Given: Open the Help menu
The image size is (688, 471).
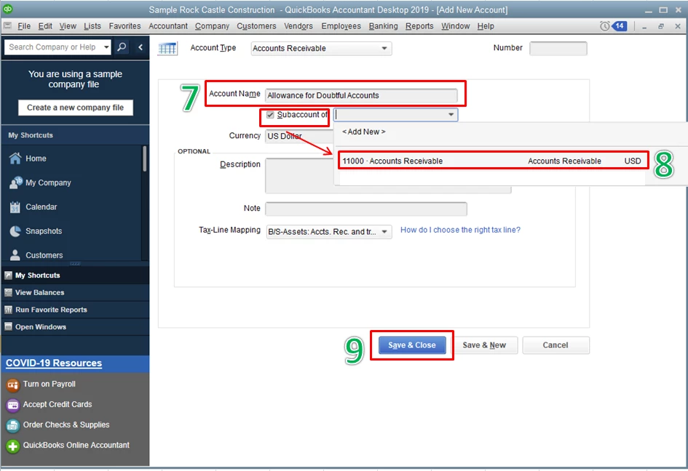Looking at the screenshot, I should click(486, 26).
